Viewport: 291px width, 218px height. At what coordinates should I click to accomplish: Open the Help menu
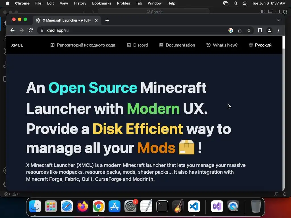tap(171, 3)
